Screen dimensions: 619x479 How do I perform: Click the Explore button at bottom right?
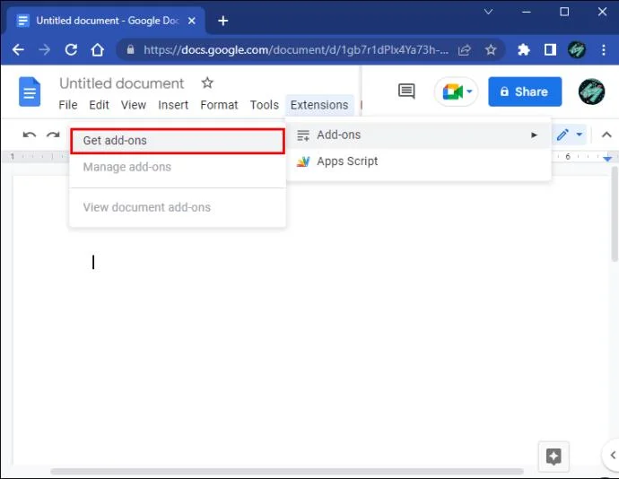[x=554, y=457]
